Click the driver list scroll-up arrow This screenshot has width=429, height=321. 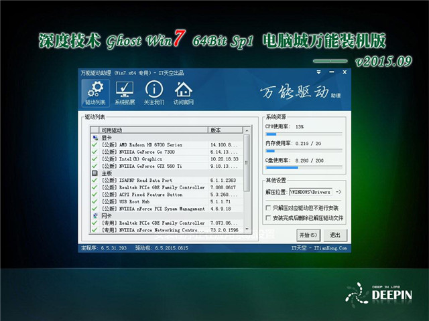247,130
